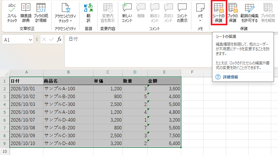
Task: Run the スペルチェック spell check tool
Action: coord(12,13)
